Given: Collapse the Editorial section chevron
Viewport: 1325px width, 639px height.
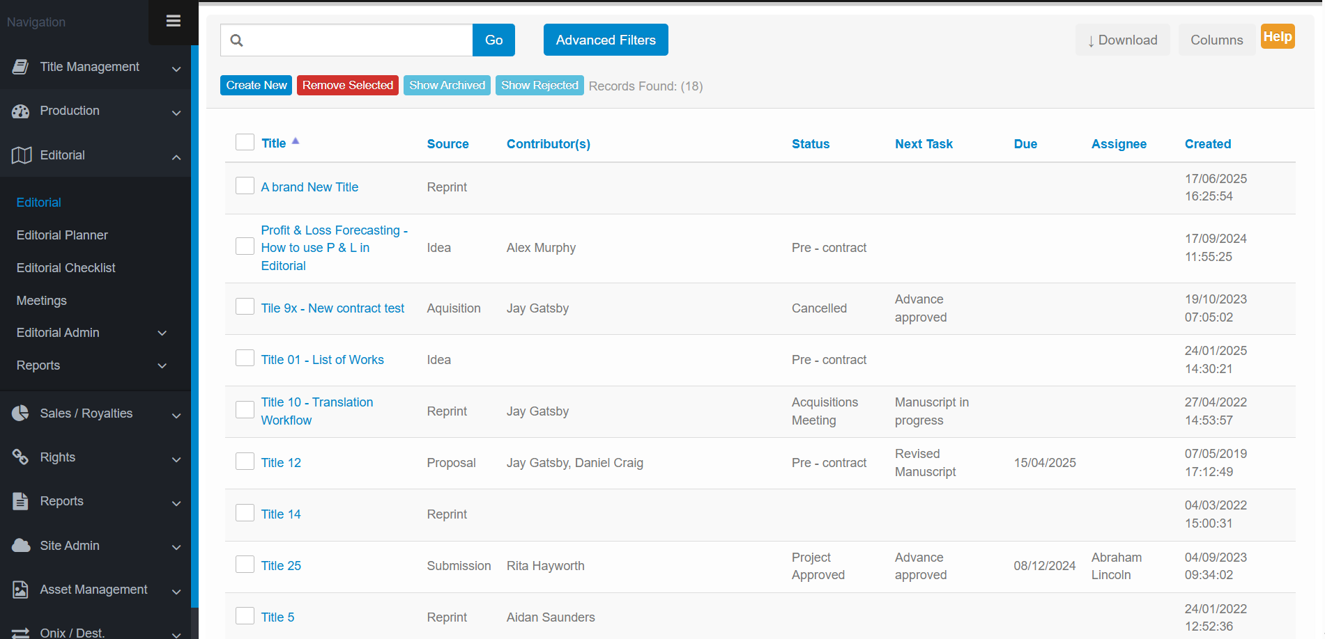Looking at the screenshot, I should (176, 157).
